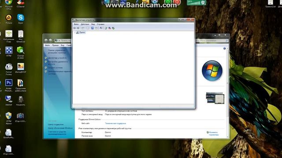This screenshot has width=282, height=158.
Task: Click Диспетчер устройств link in System sidebar
Action: (57, 58)
